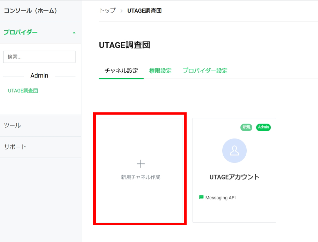Image resolution: width=318 pixels, height=242 pixels.
Task: Open the サポート sidebar menu
Action: click(x=15, y=147)
